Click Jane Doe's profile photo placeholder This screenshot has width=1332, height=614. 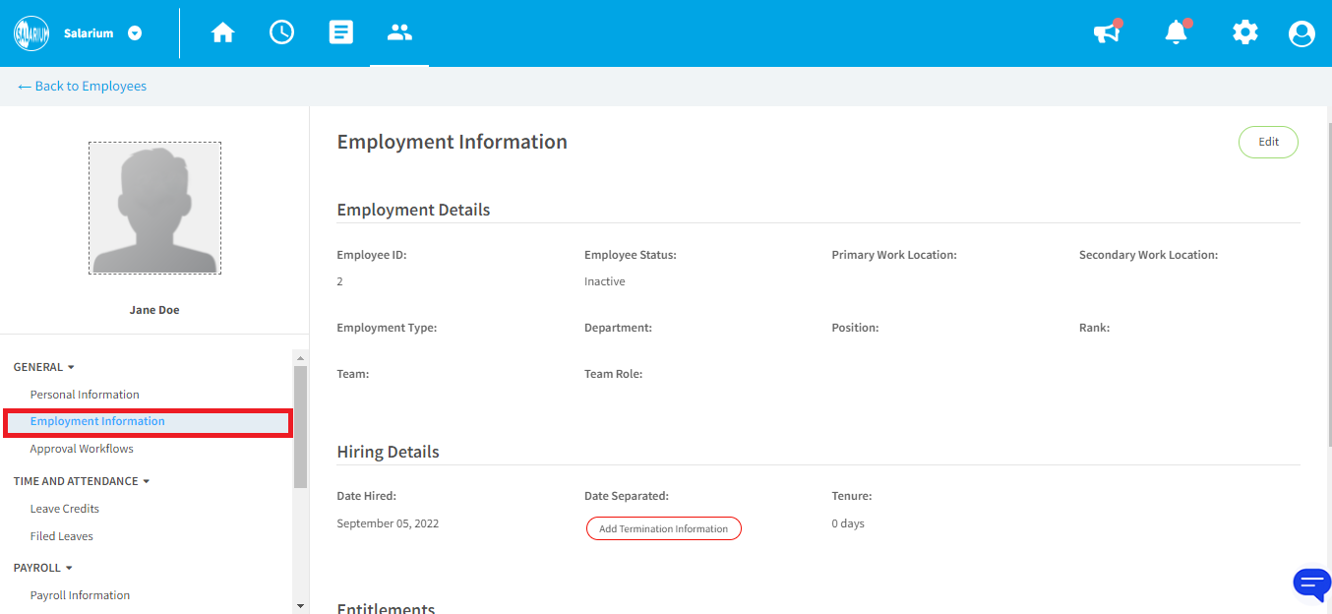click(154, 208)
